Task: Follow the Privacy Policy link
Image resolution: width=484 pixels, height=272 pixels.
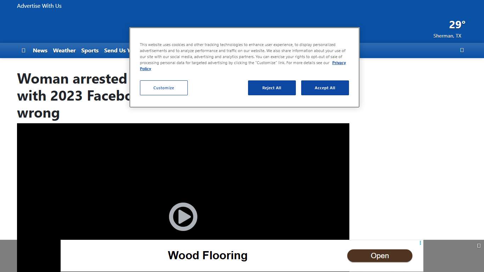Action: pyautogui.click(x=339, y=63)
